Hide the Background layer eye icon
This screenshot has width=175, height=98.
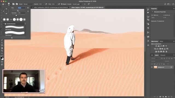tap(152, 67)
